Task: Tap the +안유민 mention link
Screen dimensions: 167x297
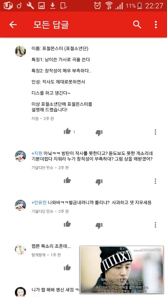Action: point(39,203)
